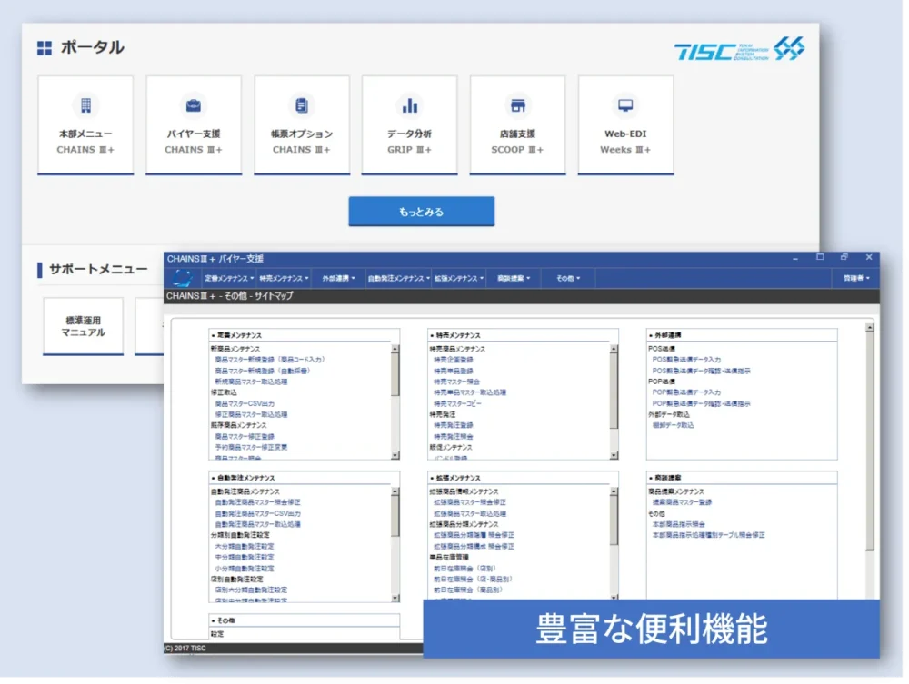The height and width of the screenshot is (684, 909).
Task: Click the 特売マスターコピー link
Action: 457,403
